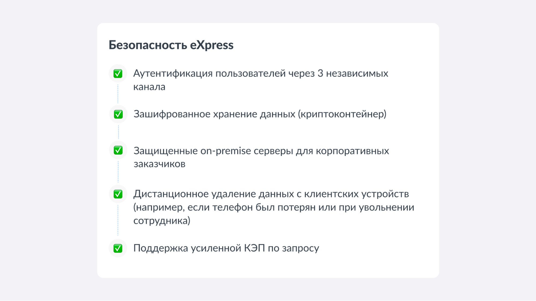Select the 'Зашифрованное хранение данных' text

tap(215, 114)
